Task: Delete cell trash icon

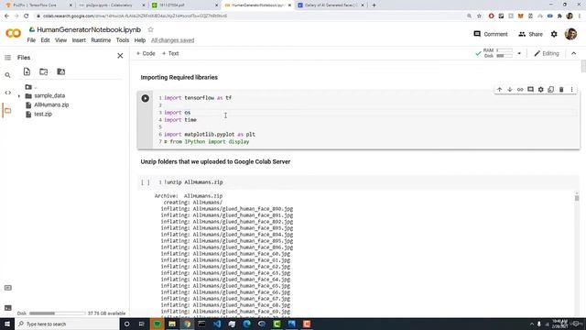Action: pyautogui.click(x=561, y=90)
